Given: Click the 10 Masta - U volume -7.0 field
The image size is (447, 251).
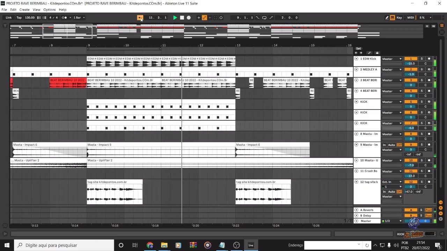Looking at the screenshot, I should tap(411, 165).
